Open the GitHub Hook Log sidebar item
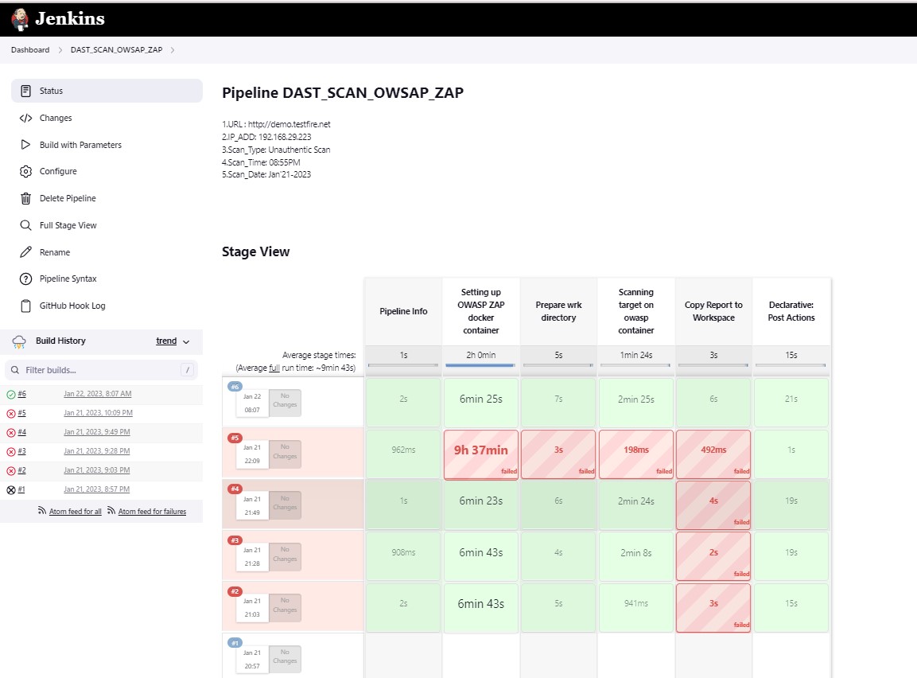The image size is (917, 678). pyautogui.click(x=72, y=306)
